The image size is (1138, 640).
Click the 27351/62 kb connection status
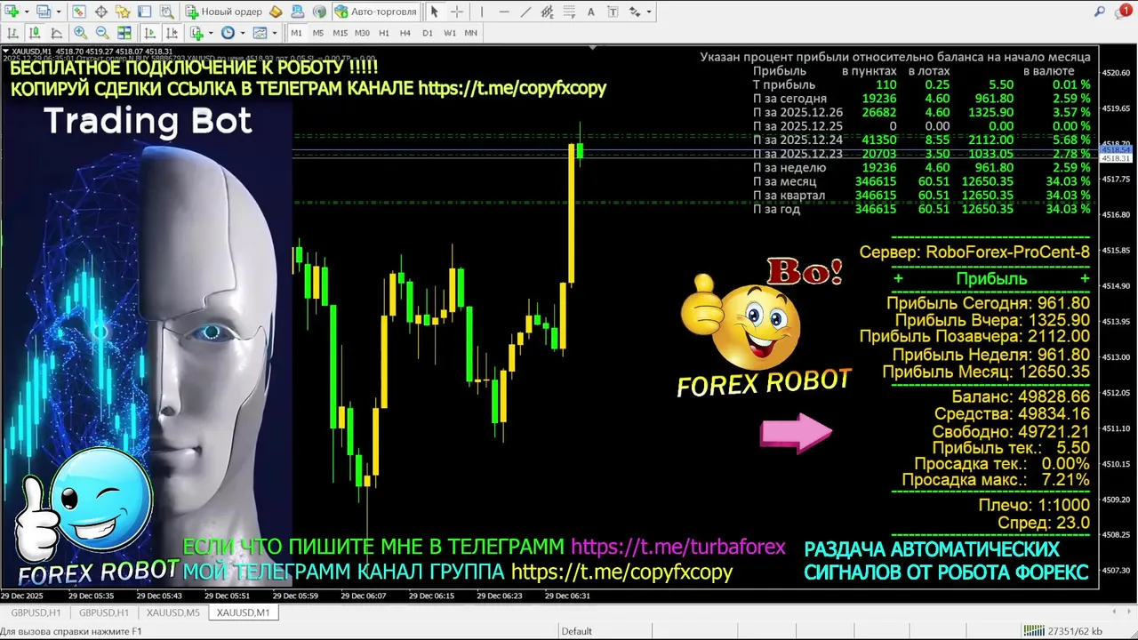point(1062,631)
